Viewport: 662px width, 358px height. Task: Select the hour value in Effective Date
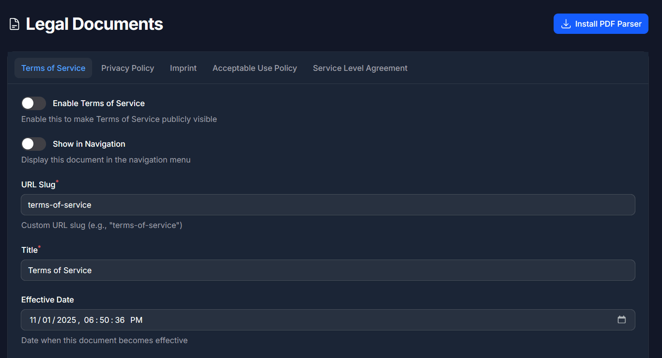[89, 320]
